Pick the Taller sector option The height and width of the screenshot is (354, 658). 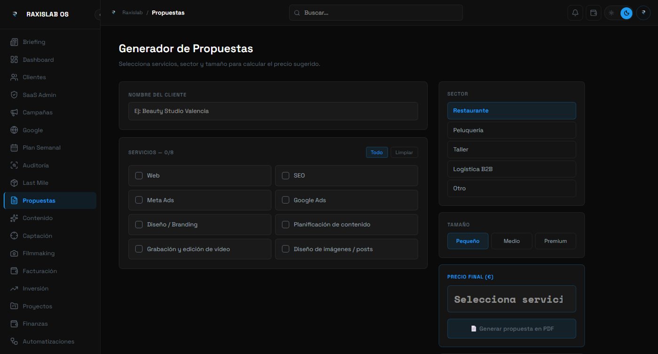tap(512, 149)
